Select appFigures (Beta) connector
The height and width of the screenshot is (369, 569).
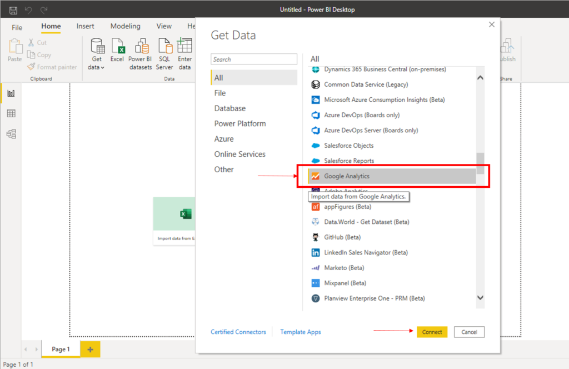[348, 207]
